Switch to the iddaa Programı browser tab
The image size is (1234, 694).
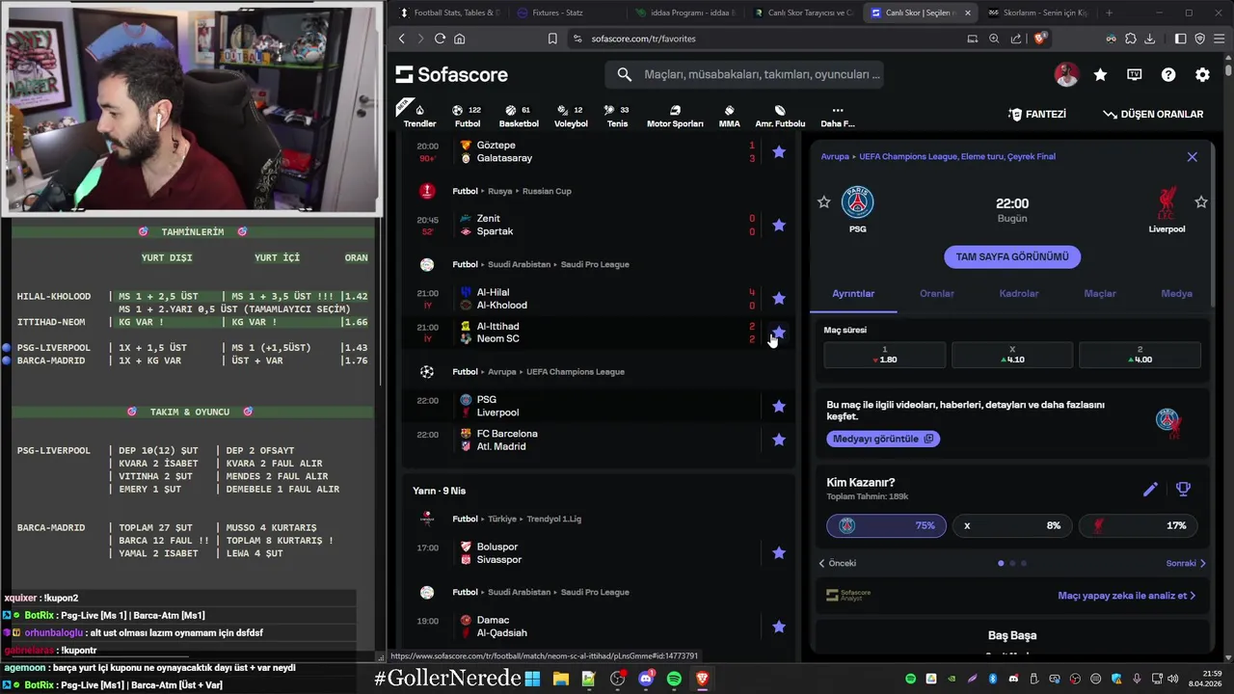tap(684, 13)
